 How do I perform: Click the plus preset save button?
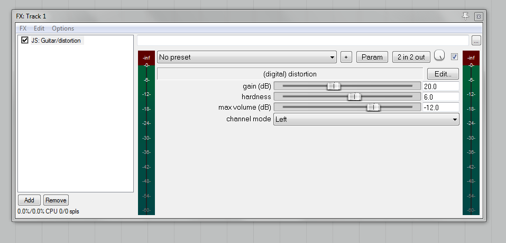(346, 57)
